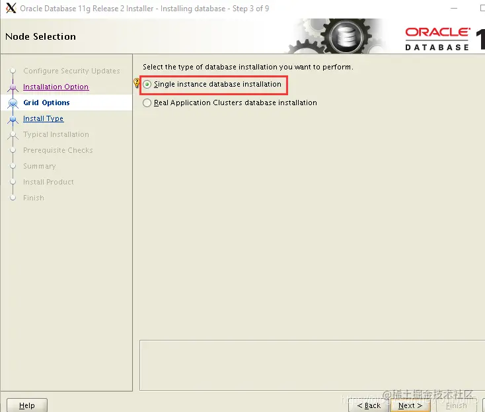Click the Summary step label
Screen dimensions: 485x412
pos(39,166)
